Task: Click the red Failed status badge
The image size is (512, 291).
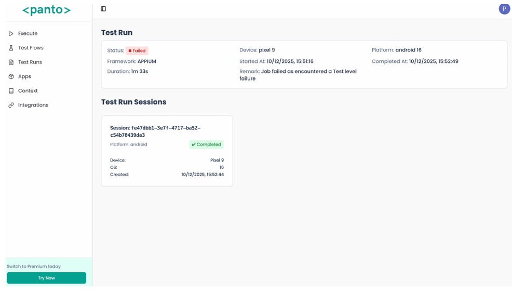Action: click(137, 51)
